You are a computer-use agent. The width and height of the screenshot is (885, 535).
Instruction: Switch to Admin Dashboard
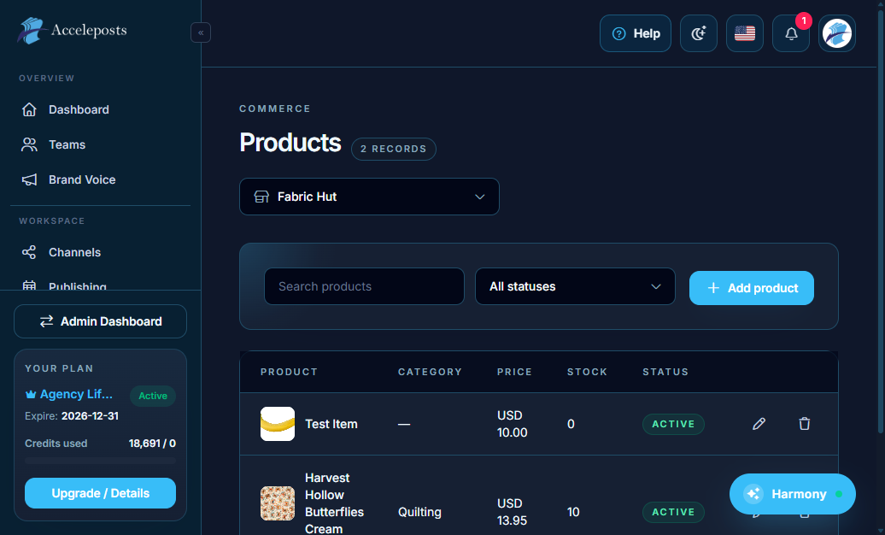tap(101, 321)
